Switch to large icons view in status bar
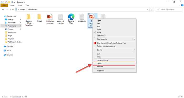 point(182,97)
